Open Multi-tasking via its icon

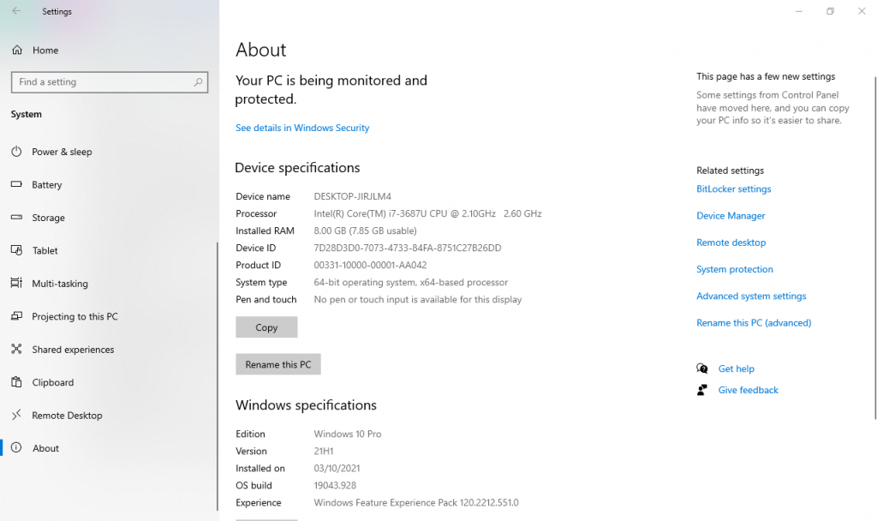(x=16, y=284)
